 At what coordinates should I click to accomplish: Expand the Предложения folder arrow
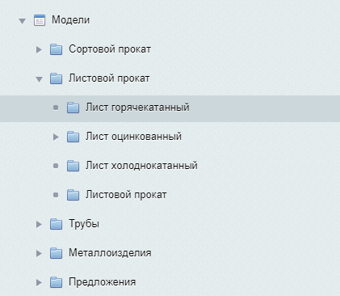(40, 282)
